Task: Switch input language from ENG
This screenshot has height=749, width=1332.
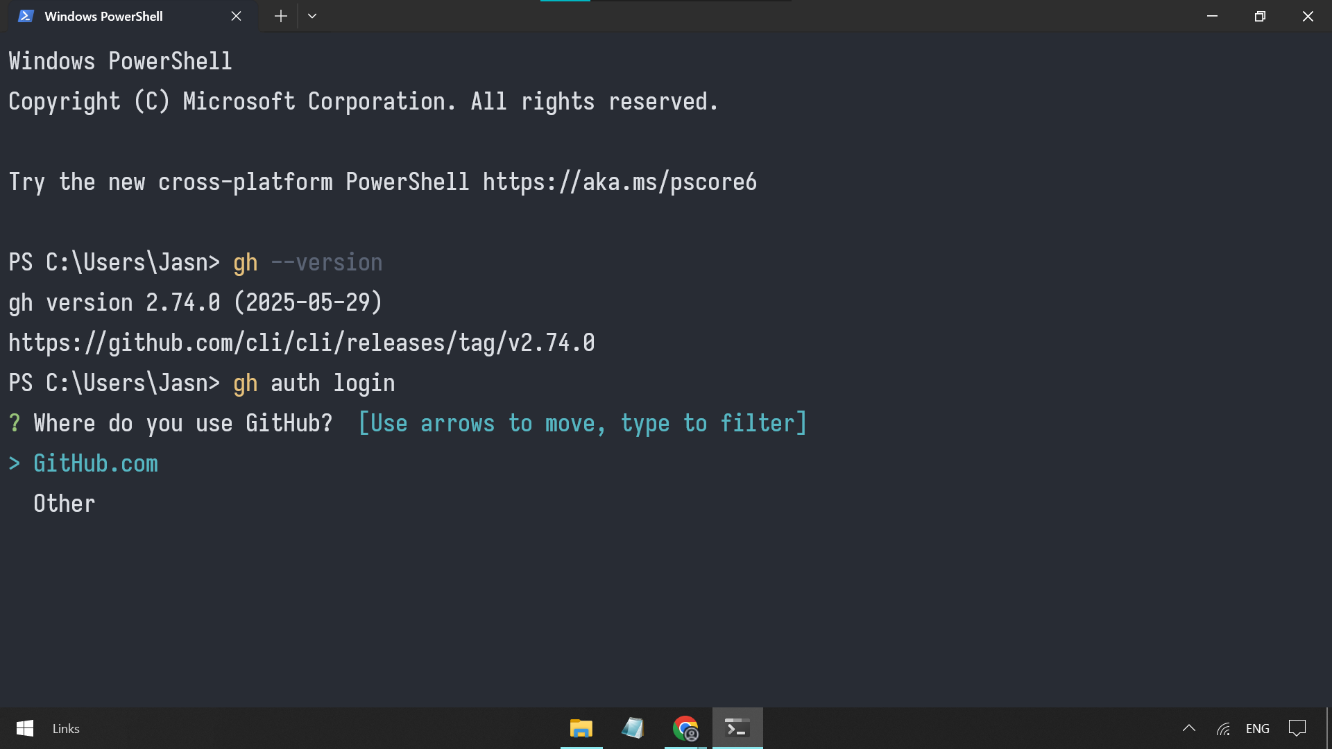Action: pyautogui.click(x=1257, y=729)
